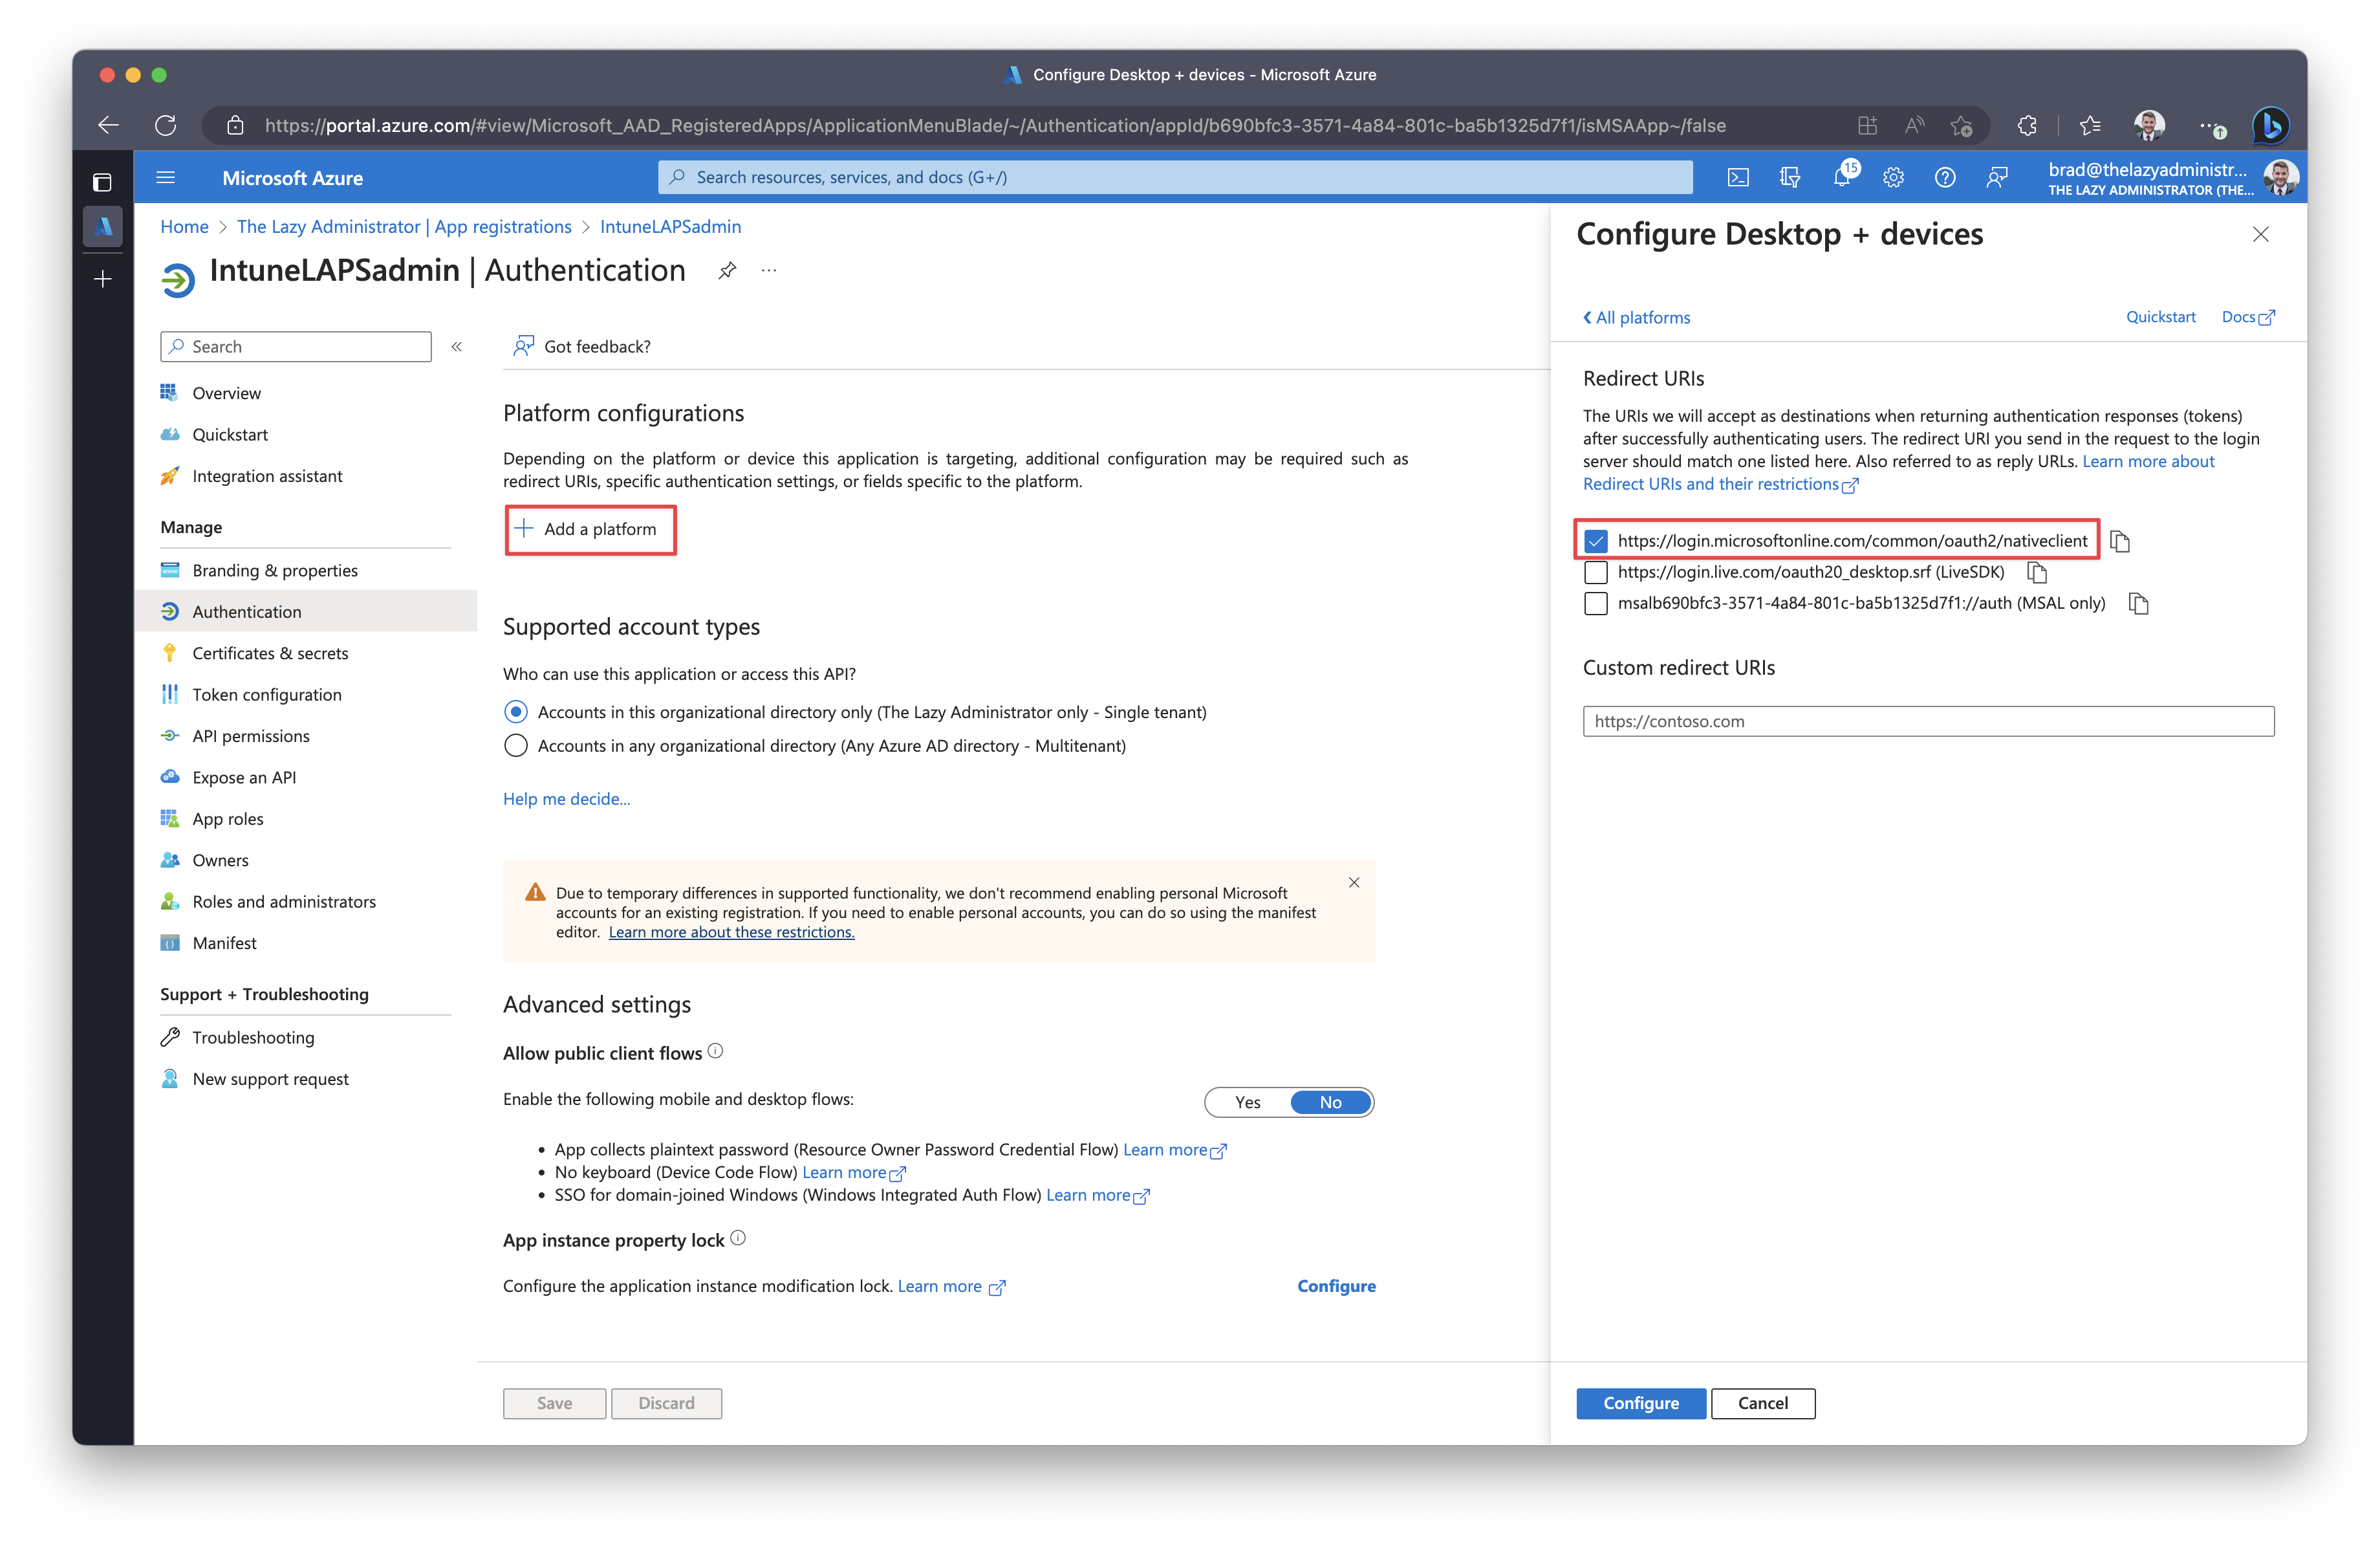2380x1541 pixels.
Task: Reload the page with browser refresh icon
Action: pos(166,125)
